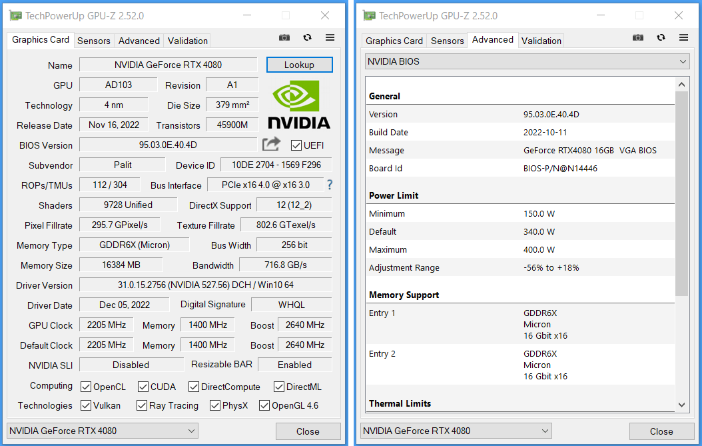Click the Digital Signature WHQL field

292,305
